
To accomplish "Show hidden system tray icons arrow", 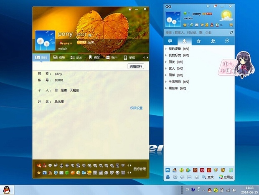I will tap(203, 190).
